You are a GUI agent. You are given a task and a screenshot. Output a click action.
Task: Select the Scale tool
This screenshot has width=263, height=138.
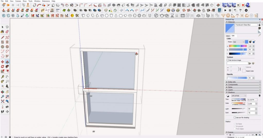point(3,71)
